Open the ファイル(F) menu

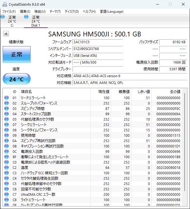coord(9,12)
